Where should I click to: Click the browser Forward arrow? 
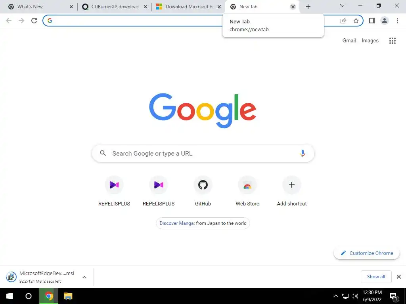point(21,21)
